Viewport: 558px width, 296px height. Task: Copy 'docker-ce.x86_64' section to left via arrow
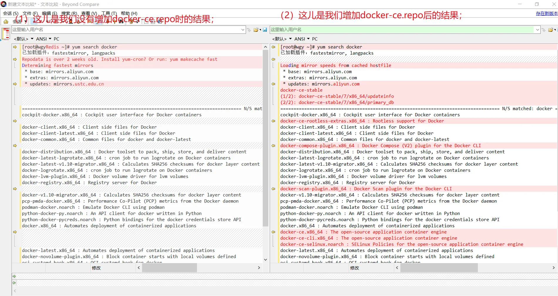[273, 232]
